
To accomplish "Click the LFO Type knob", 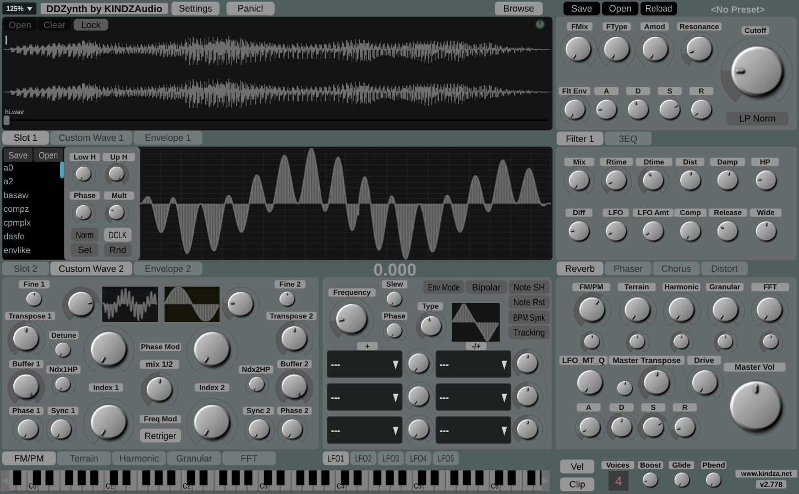I will [431, 326].
